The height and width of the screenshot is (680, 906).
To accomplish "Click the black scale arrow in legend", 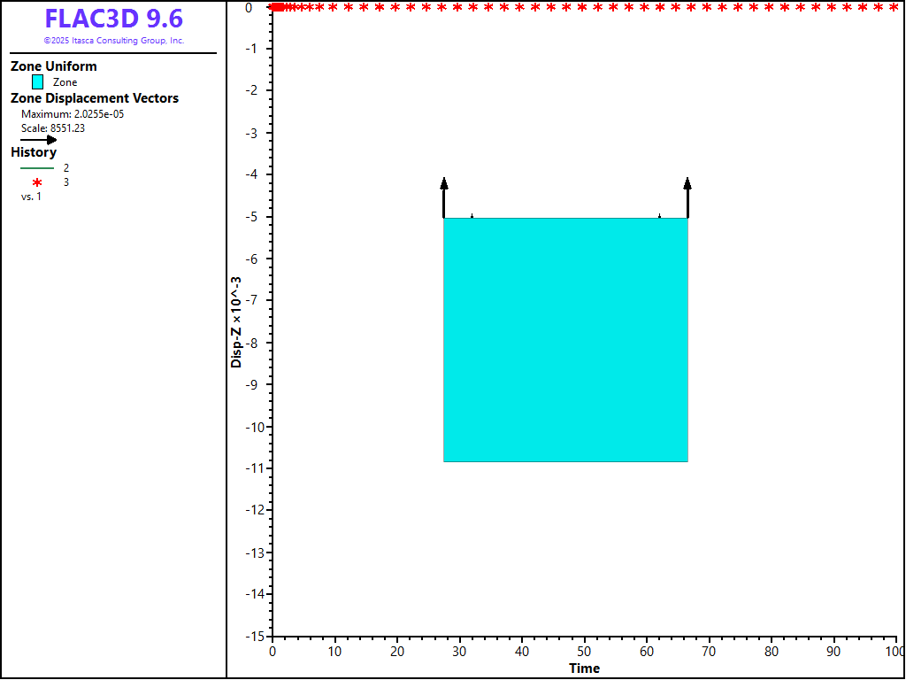I will 39,140.
